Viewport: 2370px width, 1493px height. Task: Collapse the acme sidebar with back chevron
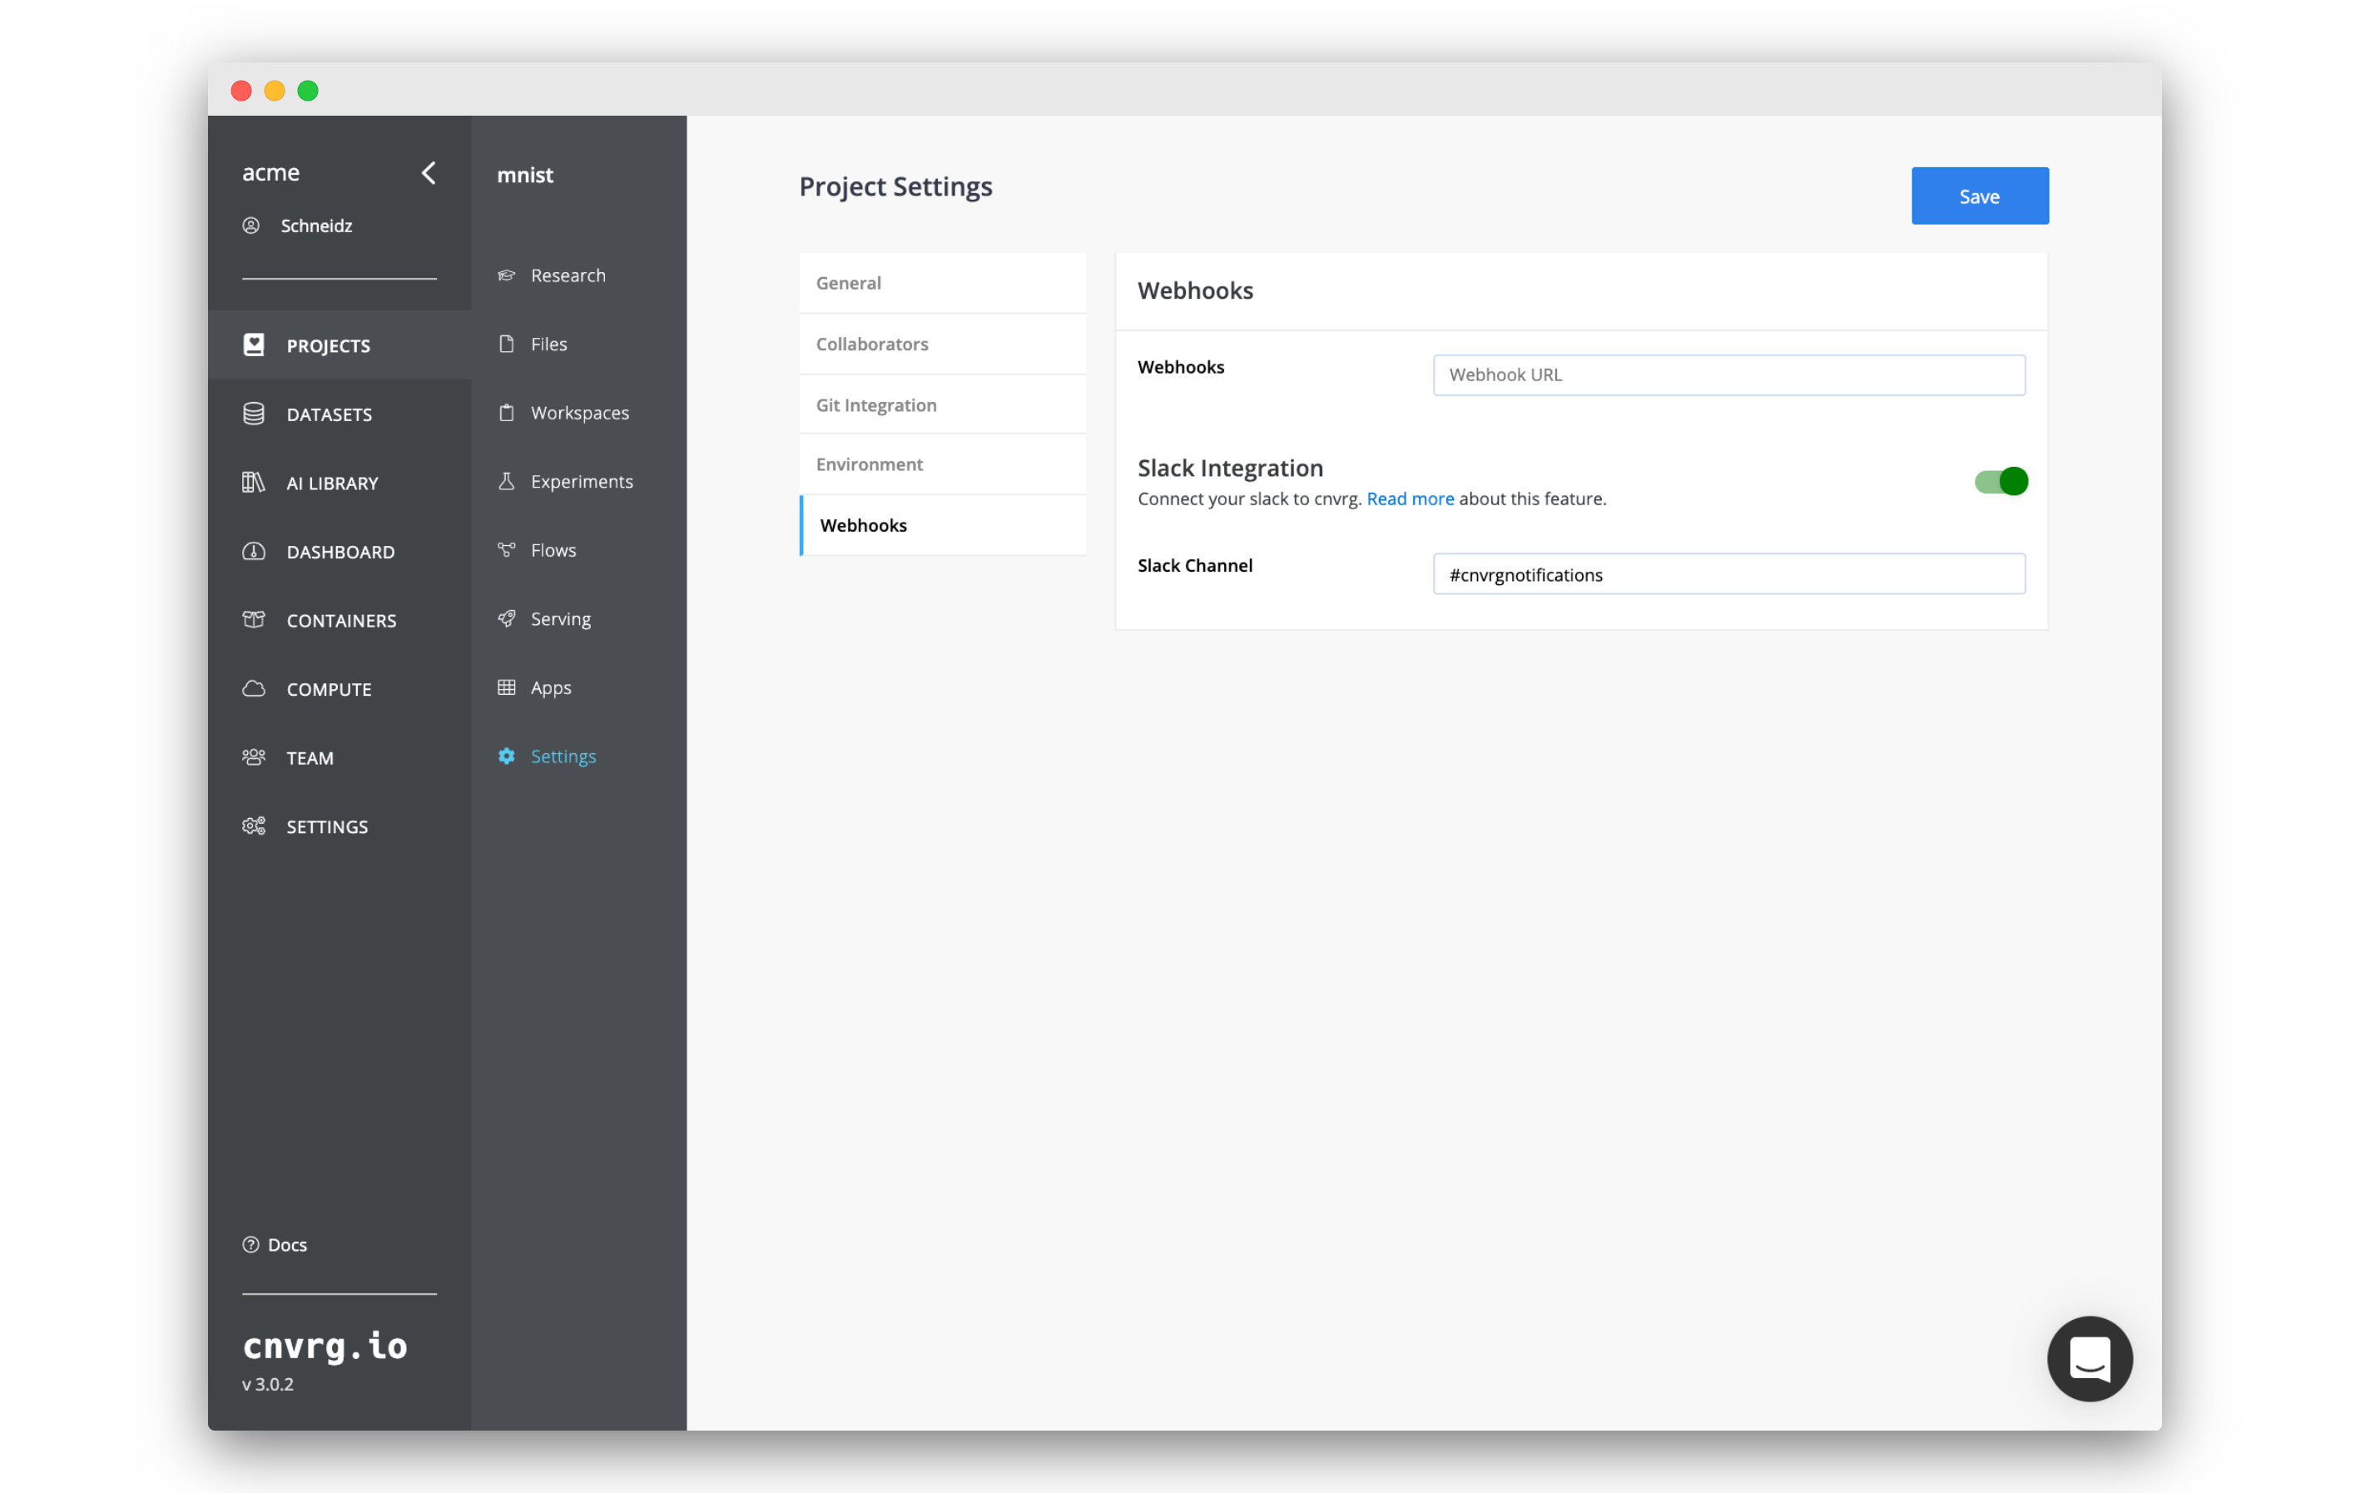coord(428,173)
